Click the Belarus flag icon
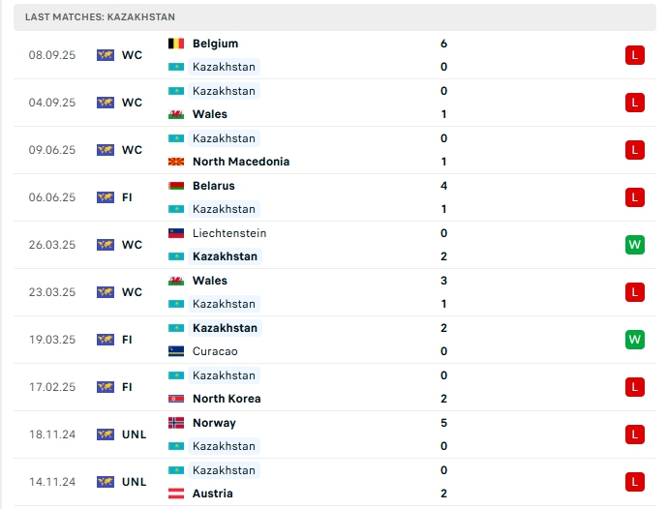The width and height of the screenshot is (667, 509). (176, 186)
